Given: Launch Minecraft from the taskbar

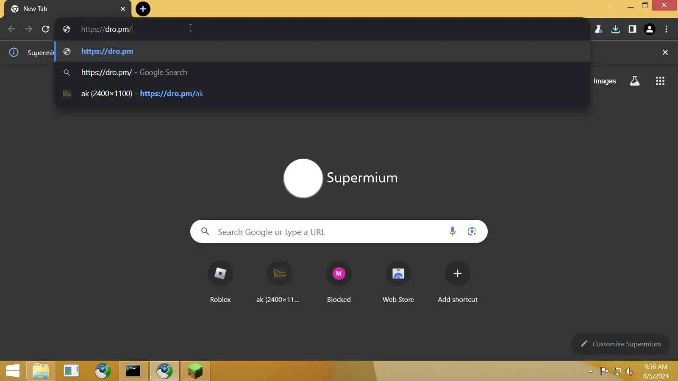Looking at the screenshot, I should click(195, 371).
